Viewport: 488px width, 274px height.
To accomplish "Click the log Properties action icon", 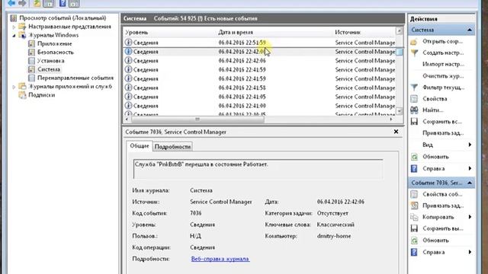I will tap(414, 99).
